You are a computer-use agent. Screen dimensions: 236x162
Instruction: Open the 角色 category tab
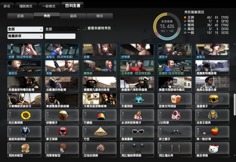click(47, 16)
